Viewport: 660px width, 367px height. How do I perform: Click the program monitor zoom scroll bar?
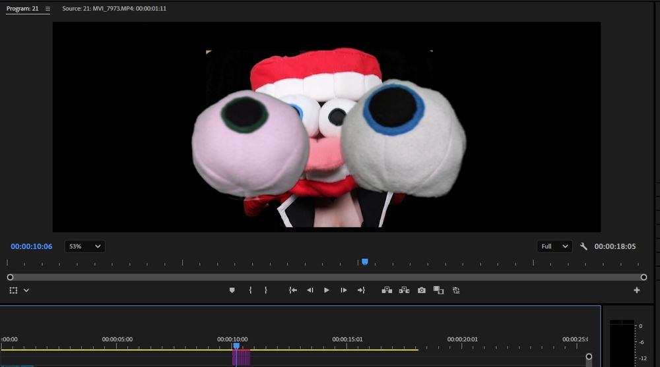327,277
